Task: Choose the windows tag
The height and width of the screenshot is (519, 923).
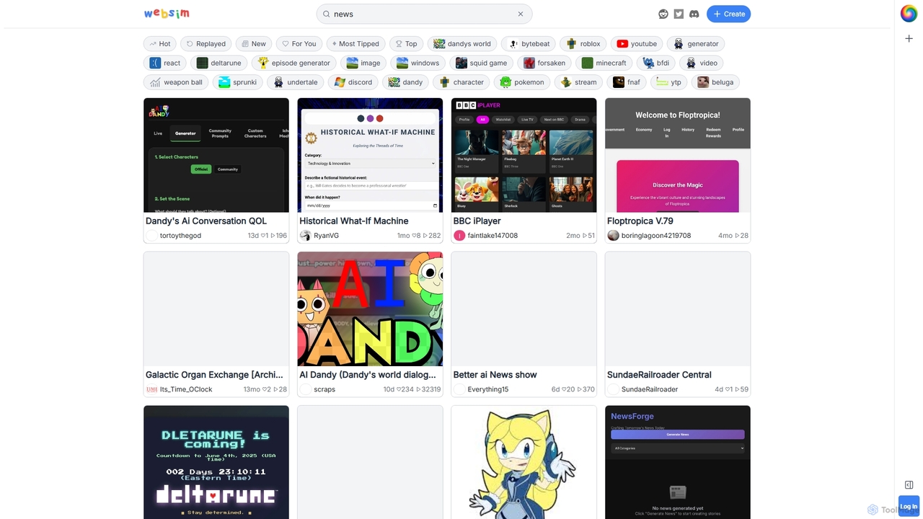Action: click(418, 63)
